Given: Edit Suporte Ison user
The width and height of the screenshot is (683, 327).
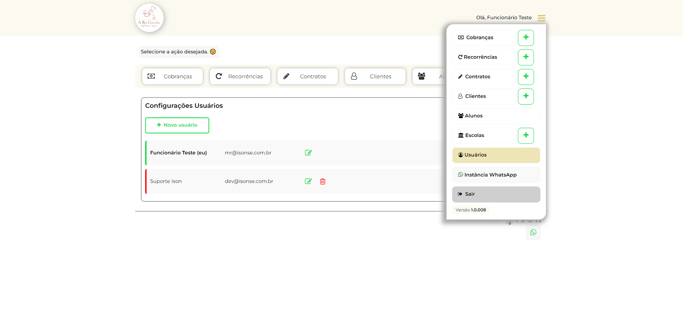Looking at the screenshot, I should tap(308, 181).
